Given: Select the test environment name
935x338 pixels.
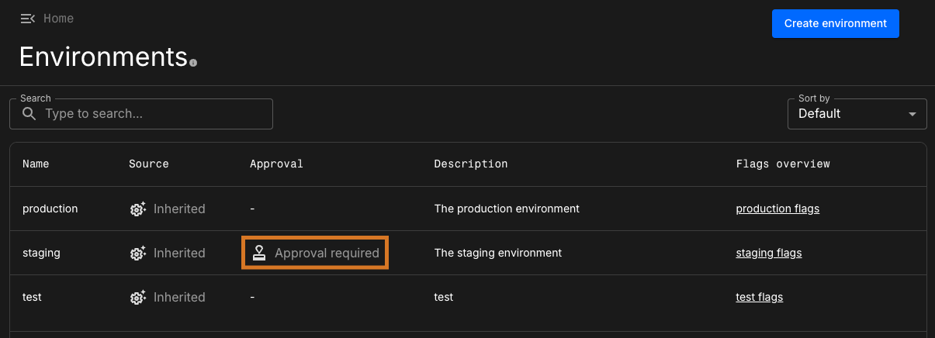Looking at the screenshot, I should pos(32,297).
